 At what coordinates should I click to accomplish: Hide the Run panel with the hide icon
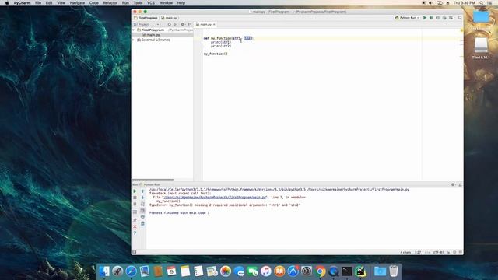tap(460, 184)
